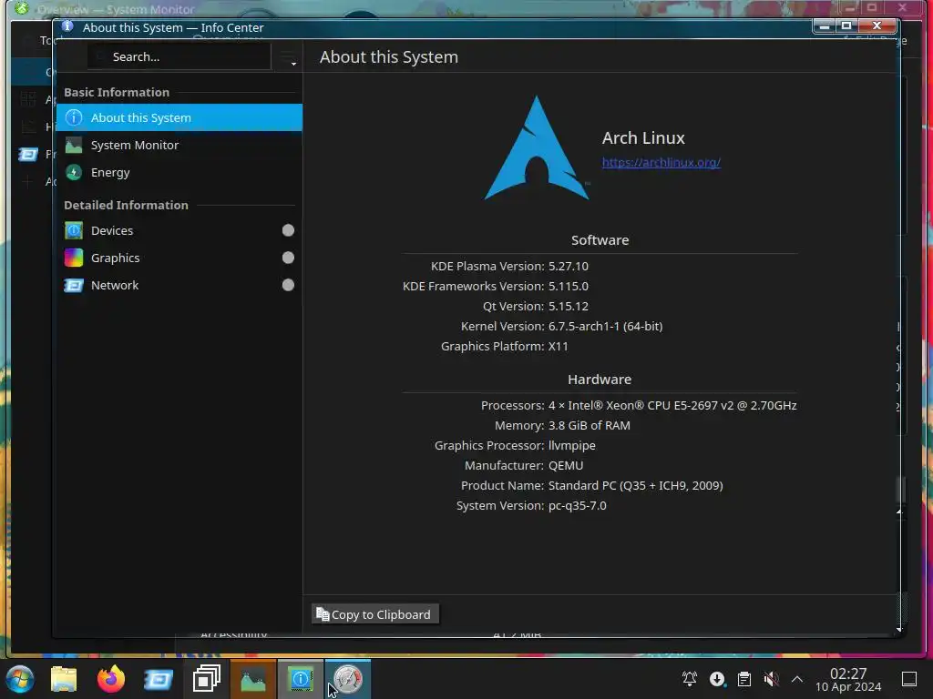Select the Qt Version 5.15.12 value
The height and width of the screenshot is (699, 933).
click(569, 306)
